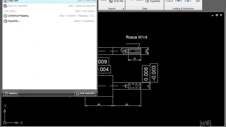Minimize the drawing window
The image size is (226, 127).
pyautogui.click(x=213, y=15)
